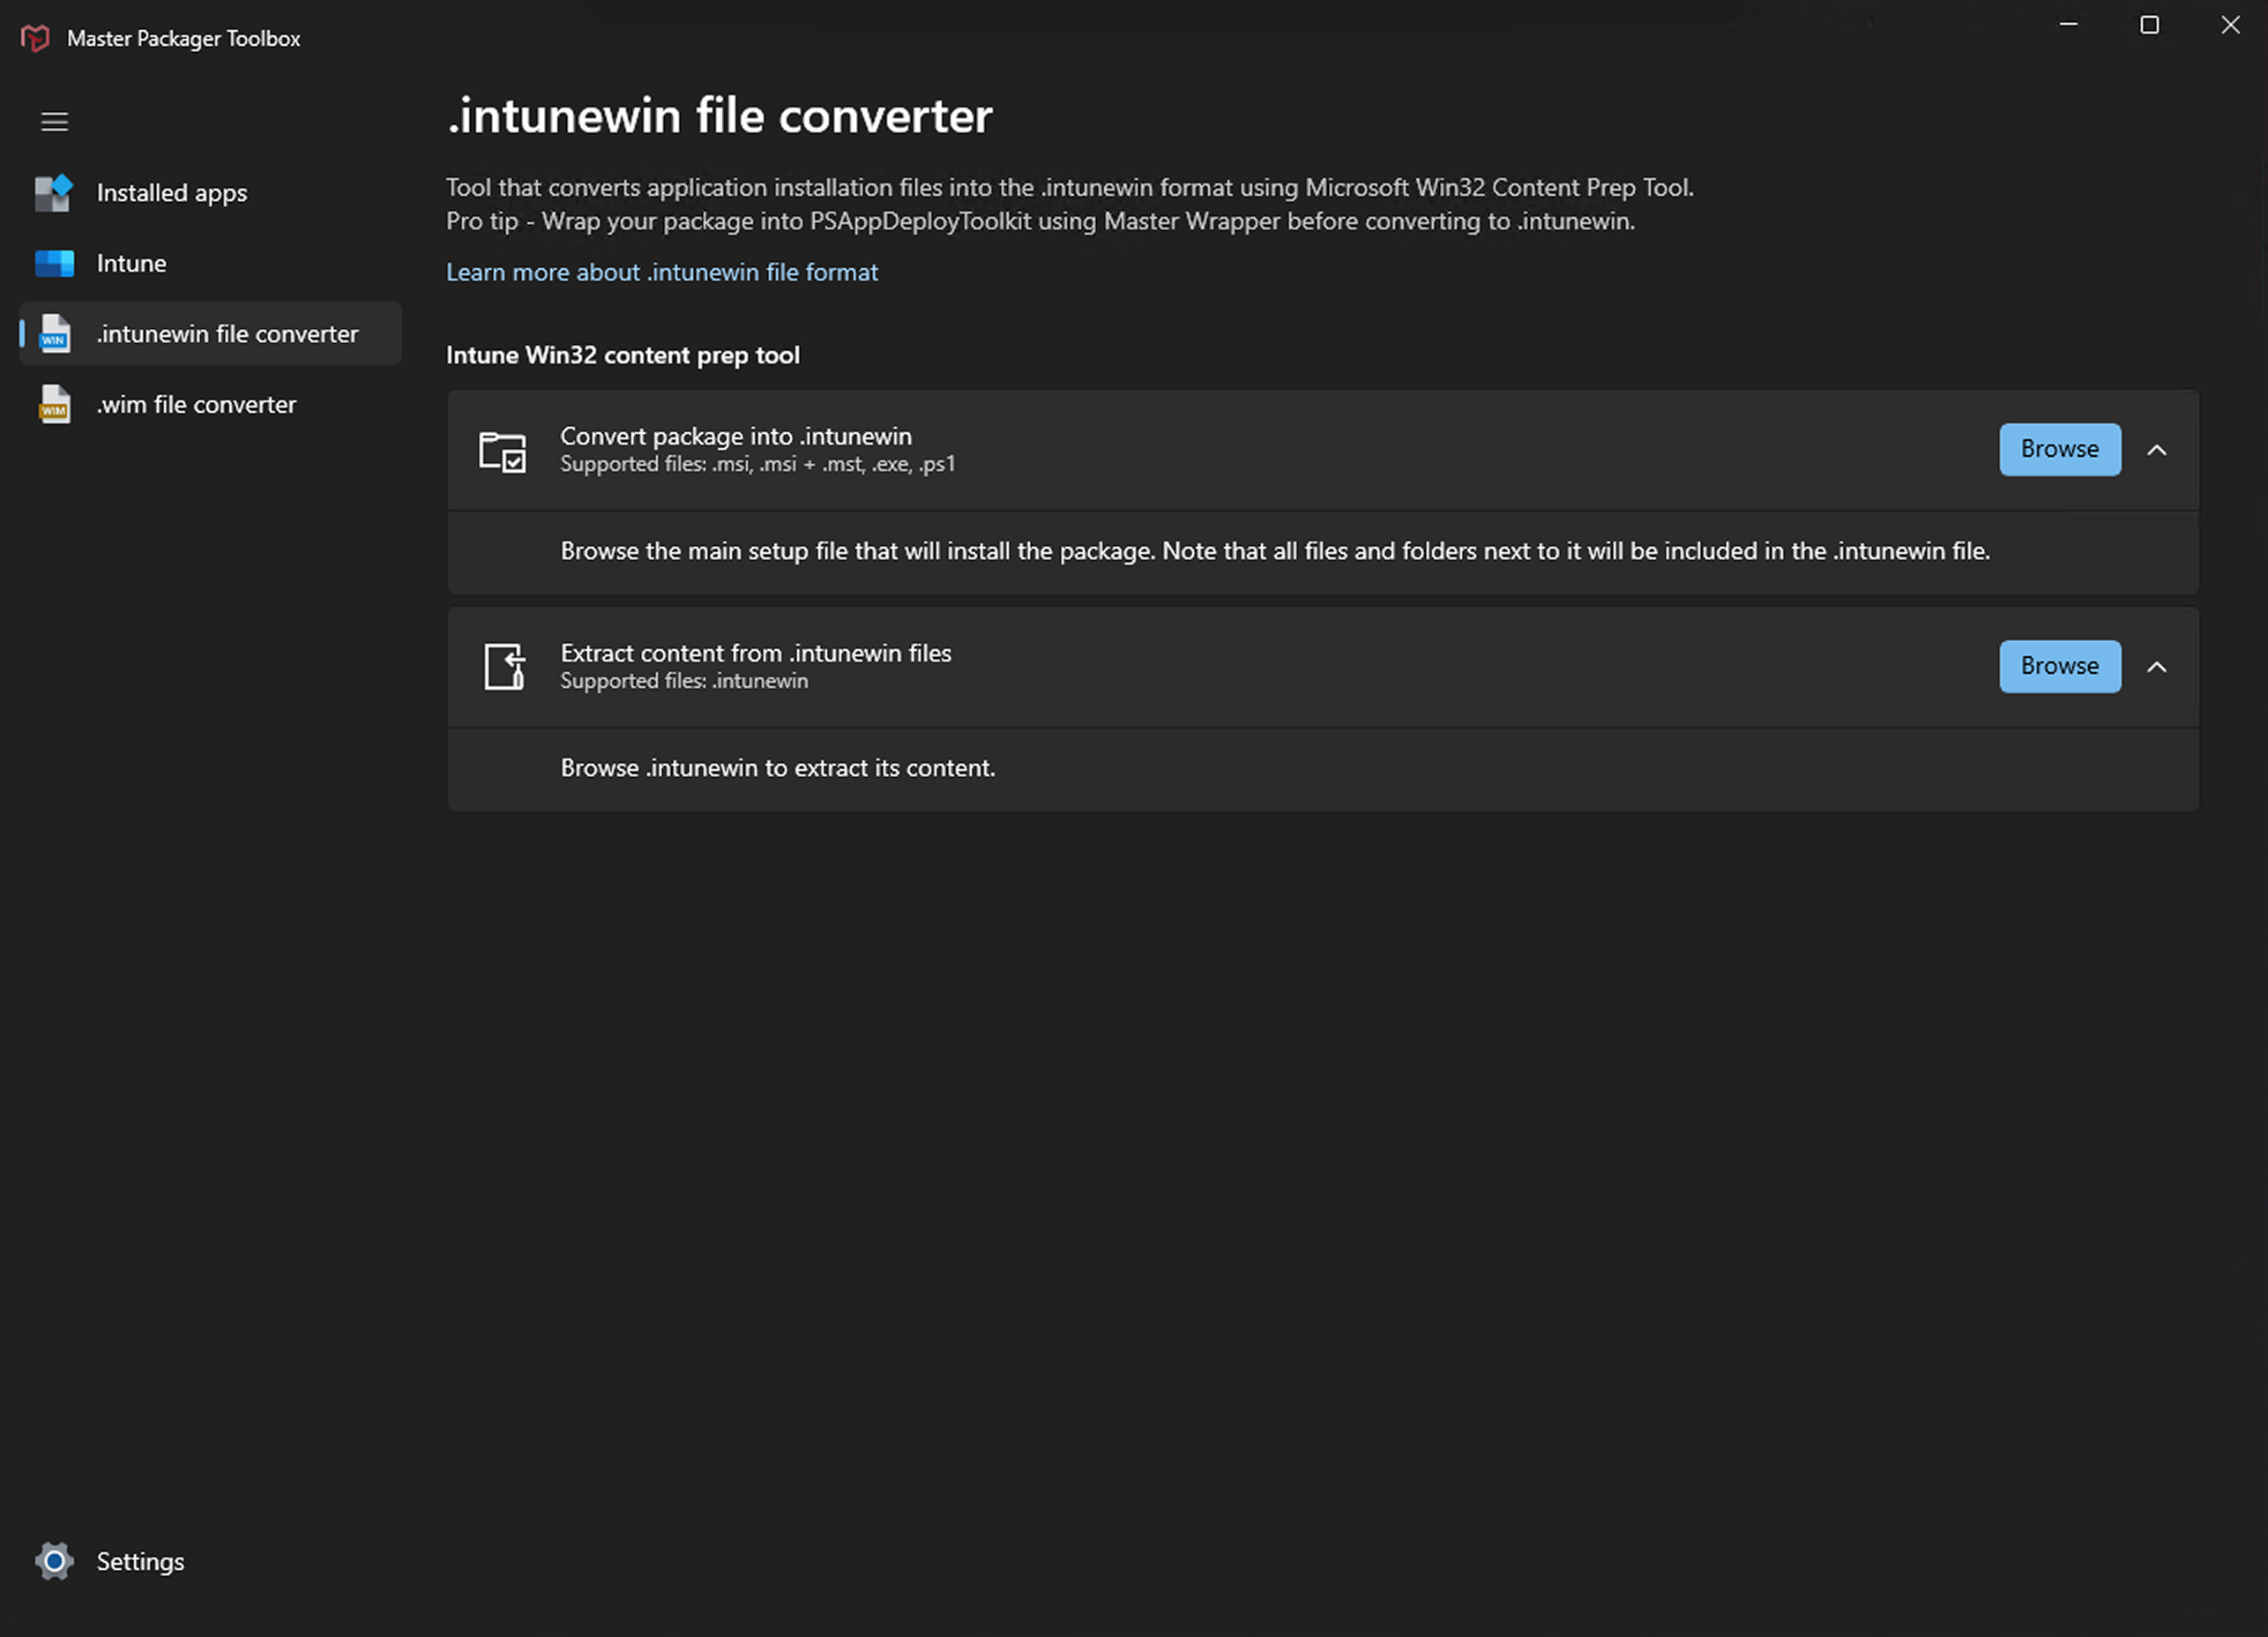Open the Installed apps page
2268x1637 pixels.
click(171, 193)
